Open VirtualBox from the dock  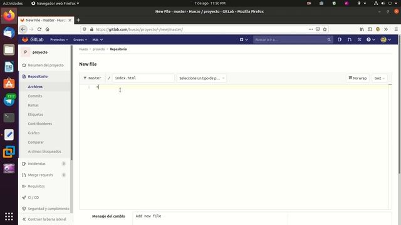pyautogui.click(x=9, y=151)
